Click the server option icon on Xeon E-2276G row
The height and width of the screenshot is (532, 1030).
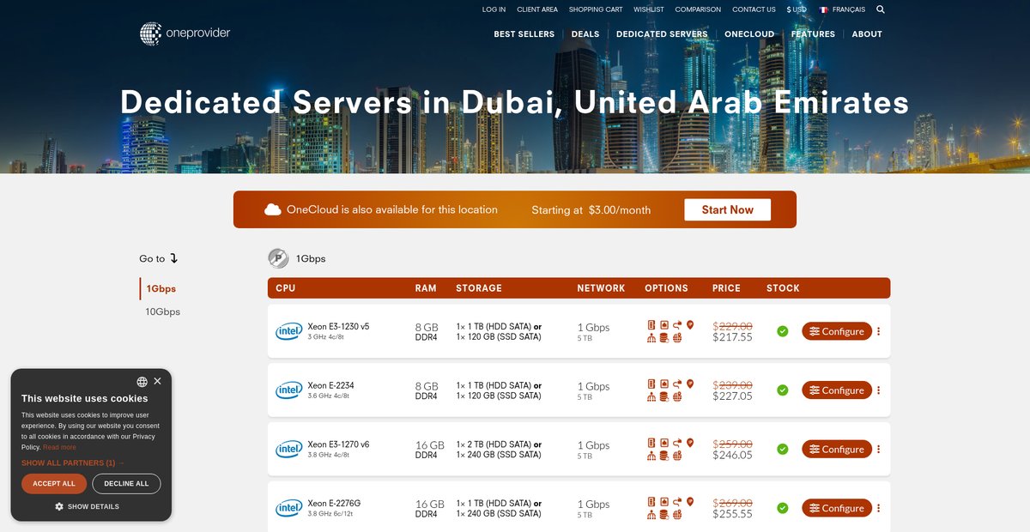(651, 501)
